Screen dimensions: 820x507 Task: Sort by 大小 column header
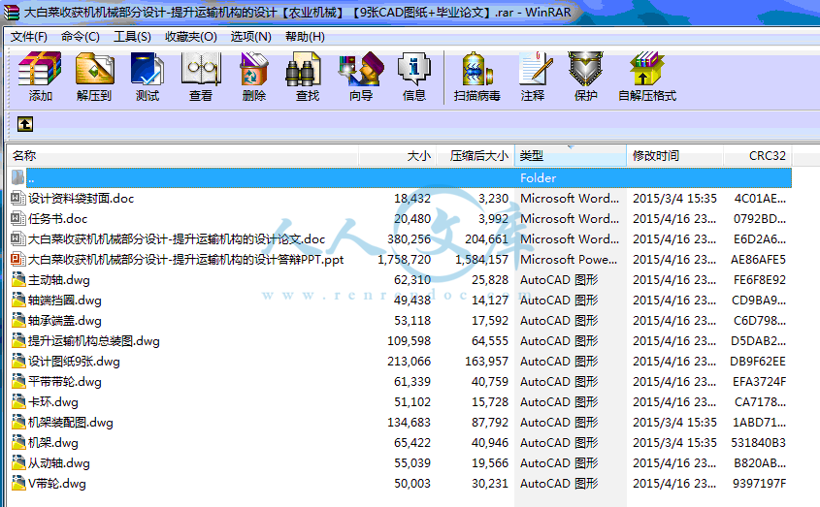398,156
